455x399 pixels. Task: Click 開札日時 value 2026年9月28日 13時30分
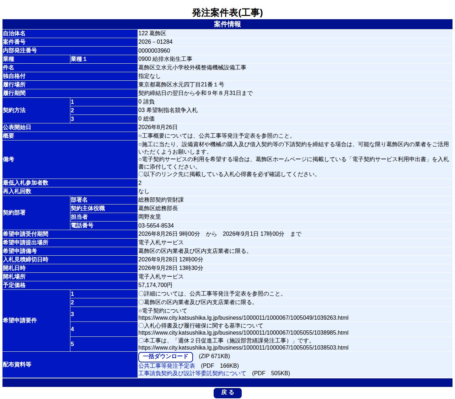pyautogui.click(x=171, y=268)
